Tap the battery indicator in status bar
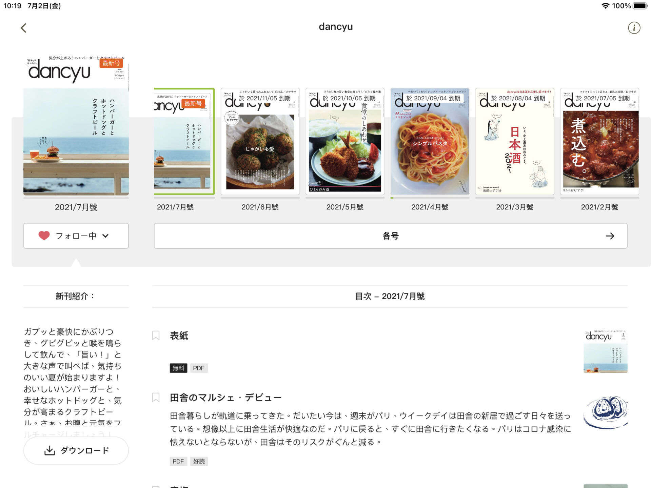This screenshot has height=488, width=651. 640,6
